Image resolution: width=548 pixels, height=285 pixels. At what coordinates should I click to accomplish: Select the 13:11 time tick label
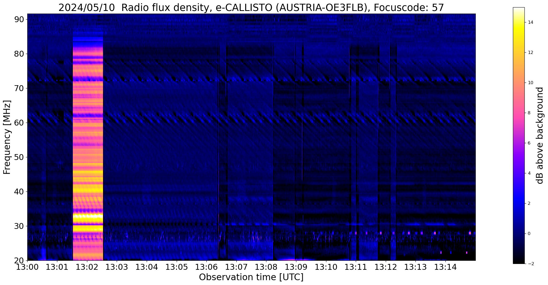click(x=356, y=267)
